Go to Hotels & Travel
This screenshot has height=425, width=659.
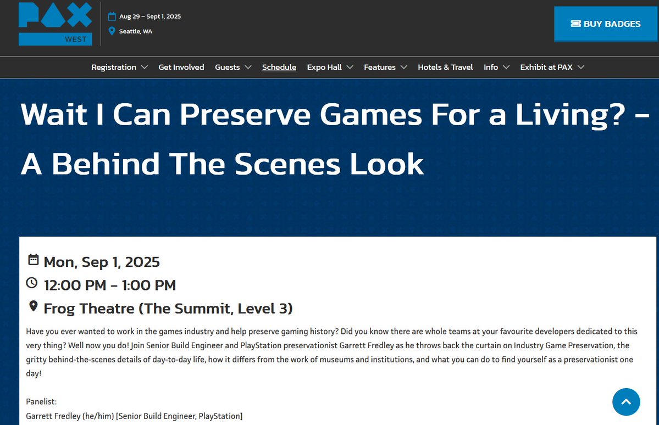(x=445, y=67)
